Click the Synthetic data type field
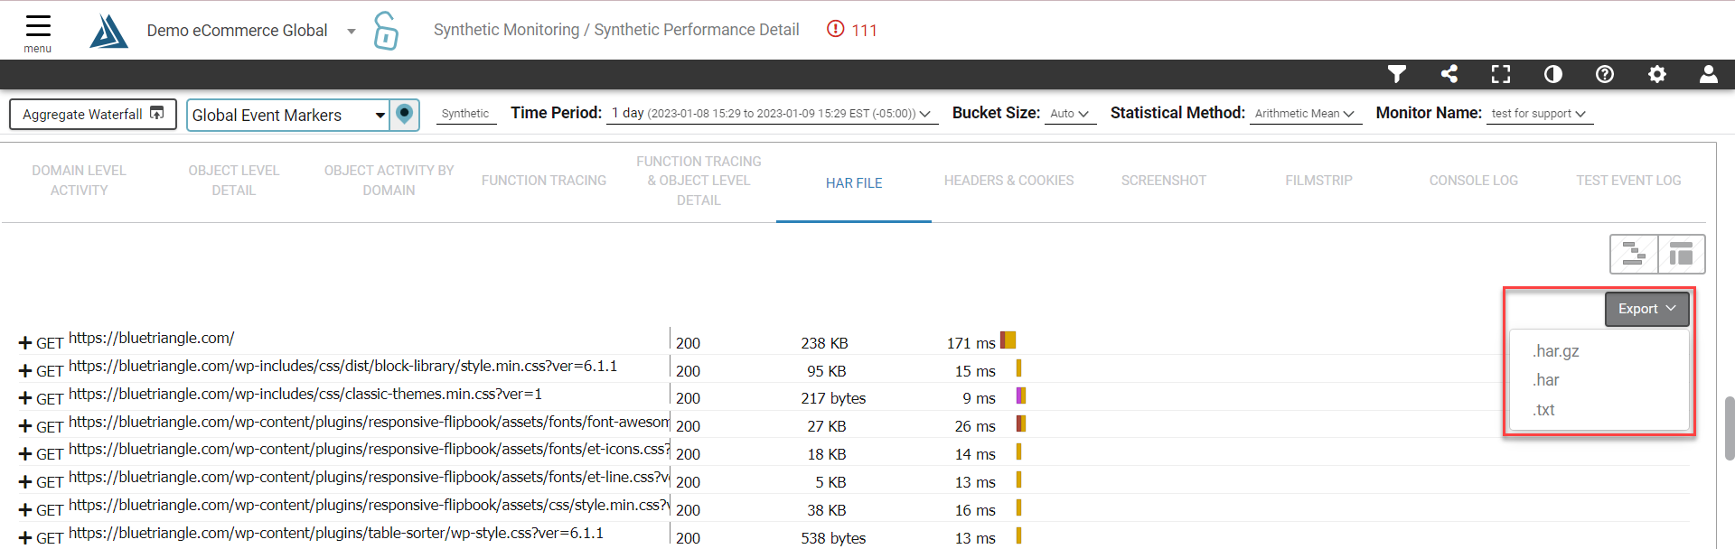The width and height of the screenshot is (1735, 549). point(466,114)
